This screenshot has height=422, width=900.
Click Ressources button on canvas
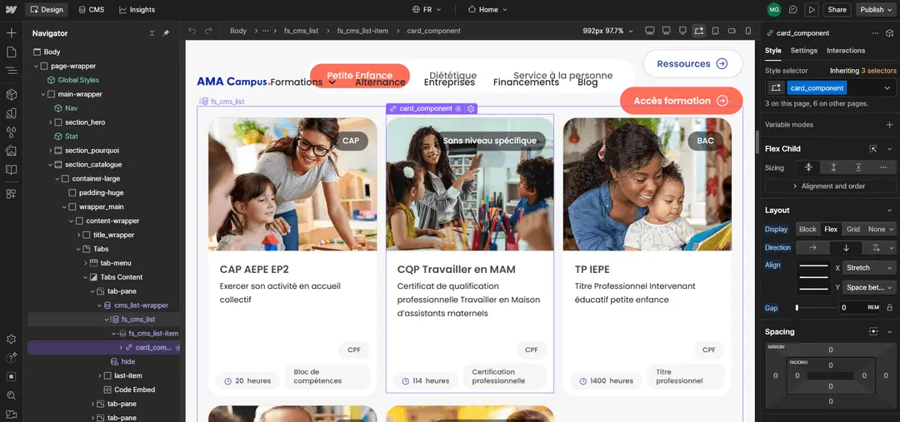pos(692,63)
